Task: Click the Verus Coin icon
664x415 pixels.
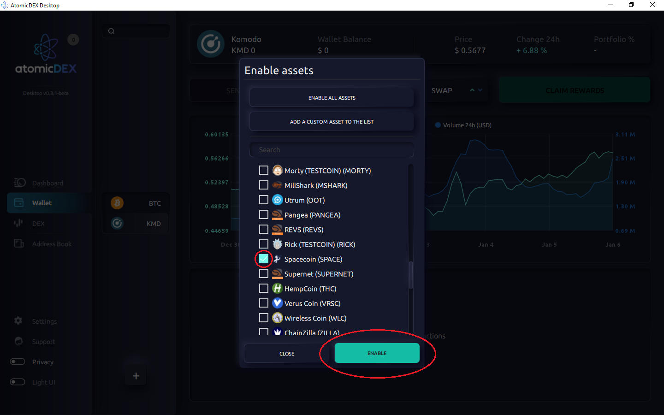Action: coord(277,303)
